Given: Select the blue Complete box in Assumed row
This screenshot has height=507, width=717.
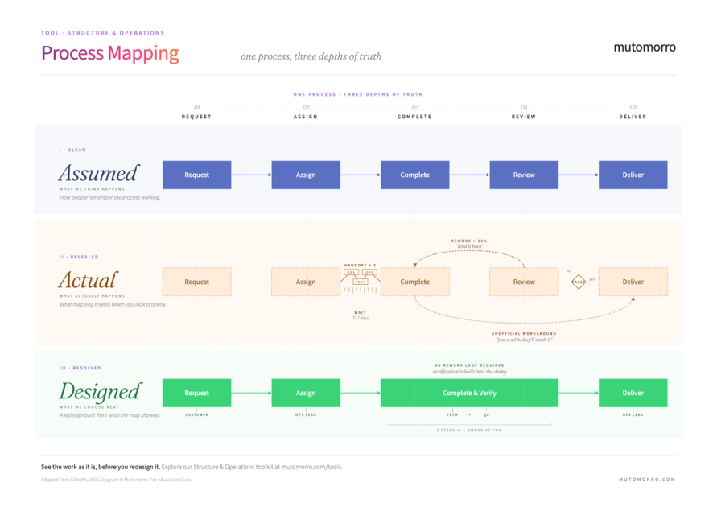Looking at the screenshot, I should pyautogui.click(x=414, y=175).
